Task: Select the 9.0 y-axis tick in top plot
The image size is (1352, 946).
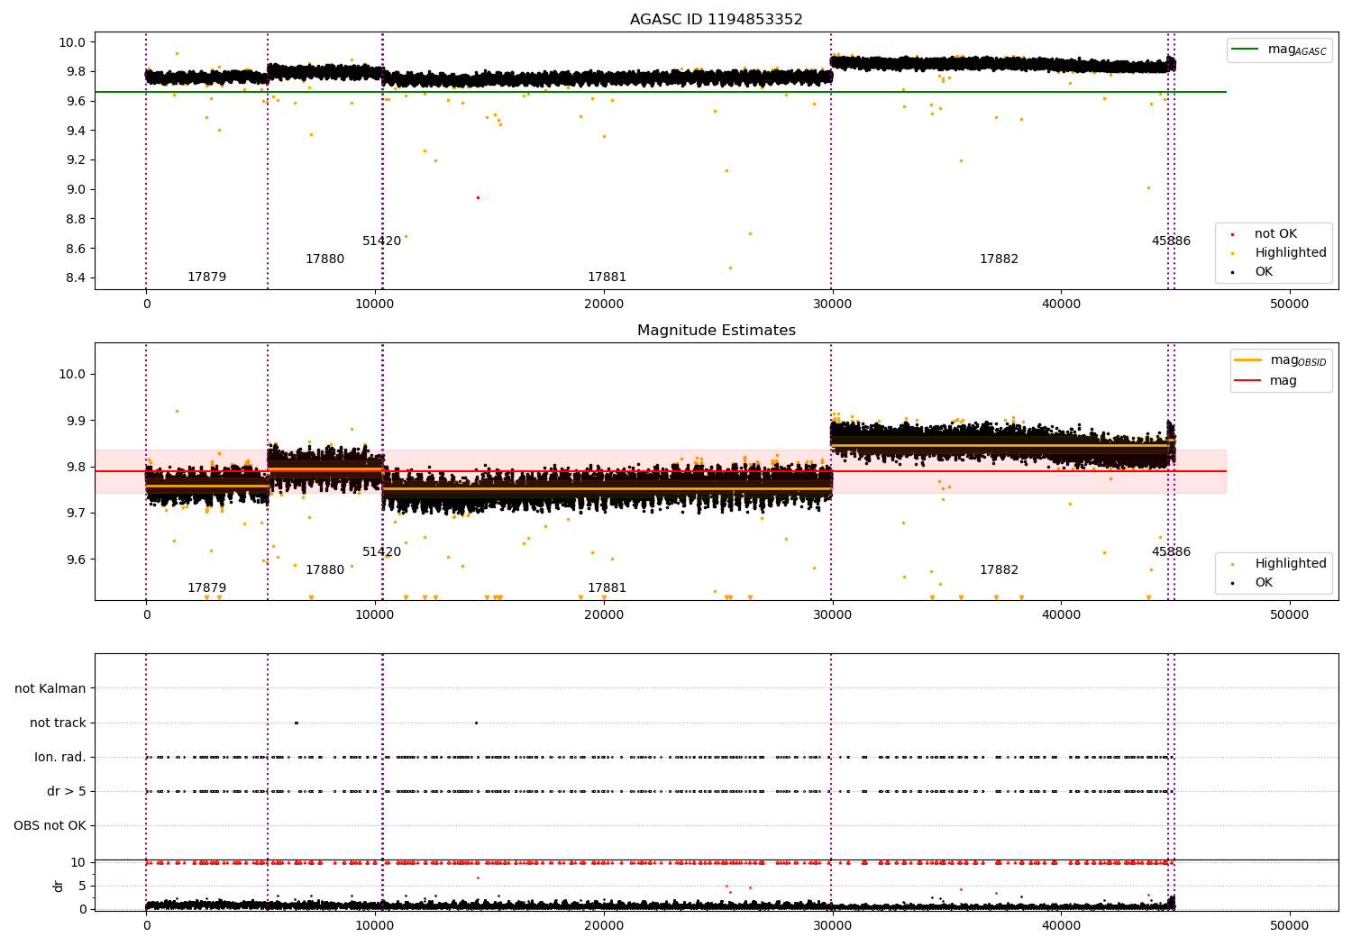Action: [74, 190]
